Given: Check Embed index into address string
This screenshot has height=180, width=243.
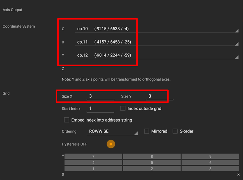Looking at the screenshot, I should (x=67, y=120).
